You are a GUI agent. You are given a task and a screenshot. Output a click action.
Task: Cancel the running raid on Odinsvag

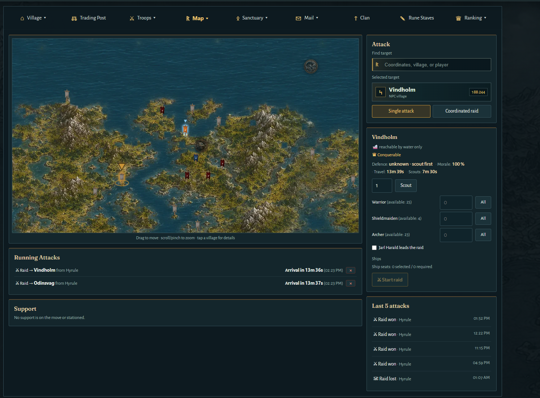pyautogui.click(x=351, y=283)
